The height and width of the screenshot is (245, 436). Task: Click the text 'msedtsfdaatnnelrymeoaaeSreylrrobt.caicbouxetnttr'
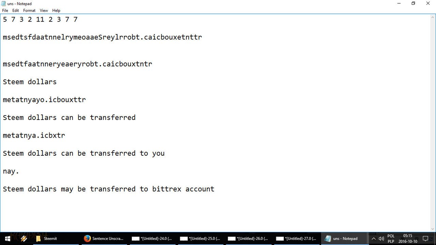pyautogui.click(x=102, y=37)
